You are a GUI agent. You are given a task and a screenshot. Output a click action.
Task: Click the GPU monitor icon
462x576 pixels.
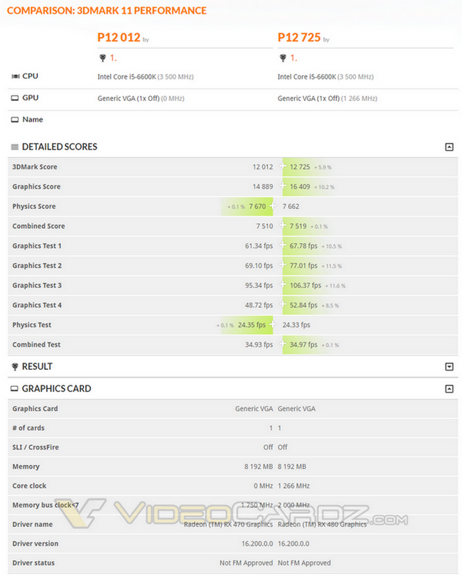(x=15, y=98)
